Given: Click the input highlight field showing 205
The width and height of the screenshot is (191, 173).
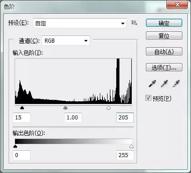Looking at the screenshot, I should (125, 118).
